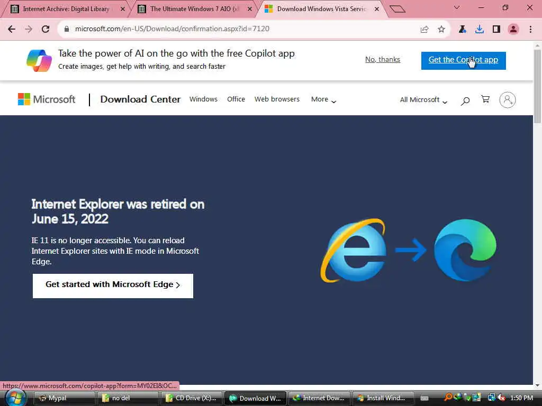Reload the current page
Screen dimensions: 542x406
pos(46,29)
